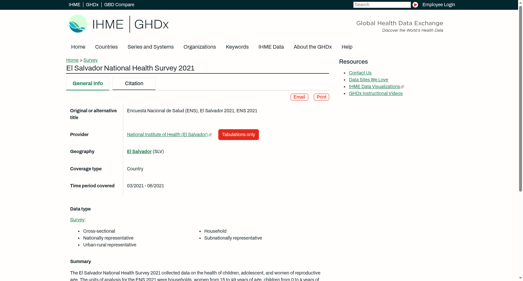Click the vertical page scrollbar thumb
The image size is (523, 281).
point(520,98)
